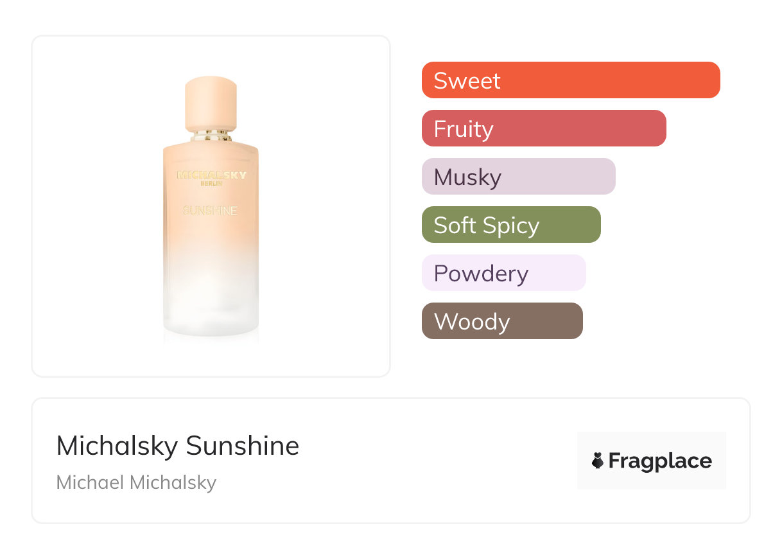Select the brown Woody accord bar

[501, 321]
